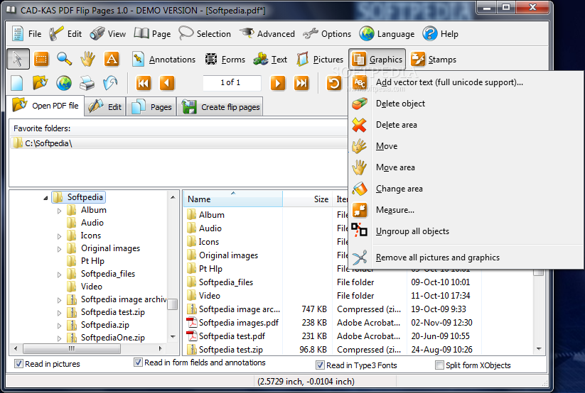Choose Move in the Graphics menu
Image resolution: width=585 pixels, height=393 pixels.
[387, 146]
